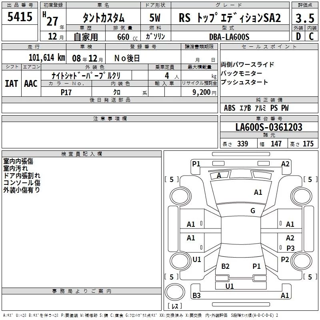
Task: Select the interior color クロ
Action: (x=117, y=92)
